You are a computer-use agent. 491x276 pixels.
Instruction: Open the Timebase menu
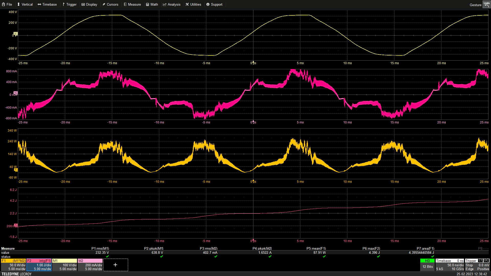pos(47,4)
